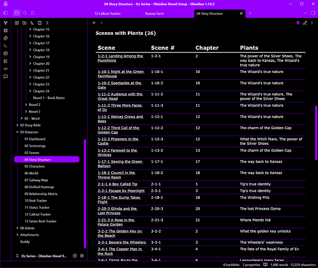Toggle the left sidebar icon
Image resolution: width=318 pixels, height=268 pixels.
click(x=5, y=13)
